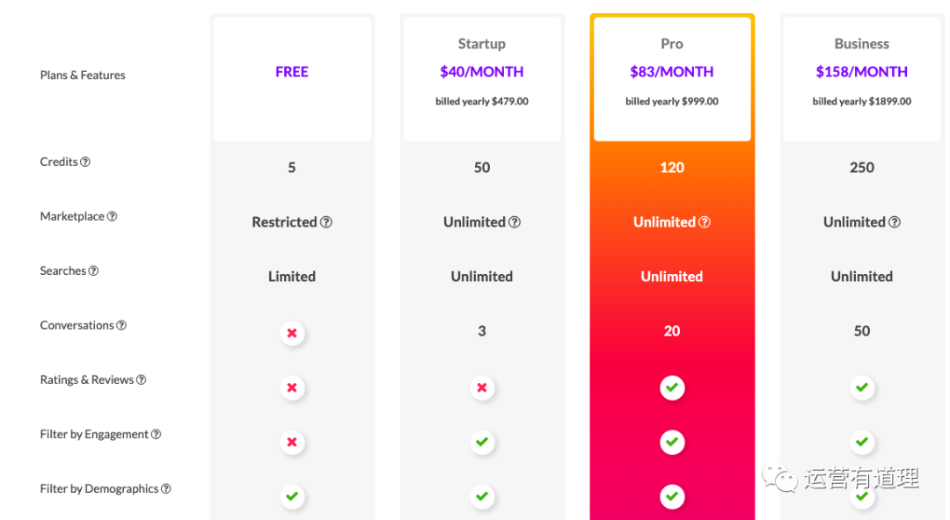Click help icon next to Searches label

tap(93, 271)
